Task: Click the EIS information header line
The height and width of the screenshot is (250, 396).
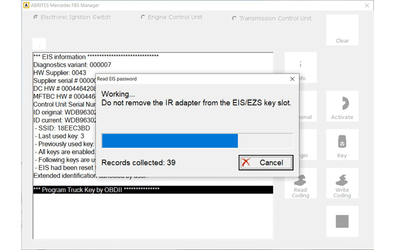Action: click(96, 57)
